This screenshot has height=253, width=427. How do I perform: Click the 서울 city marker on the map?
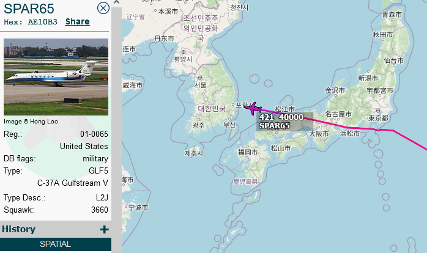200,78
